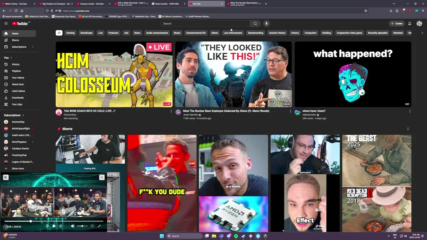
Task: Open Downloads in the sidebar
Action: tap(18, 98)
